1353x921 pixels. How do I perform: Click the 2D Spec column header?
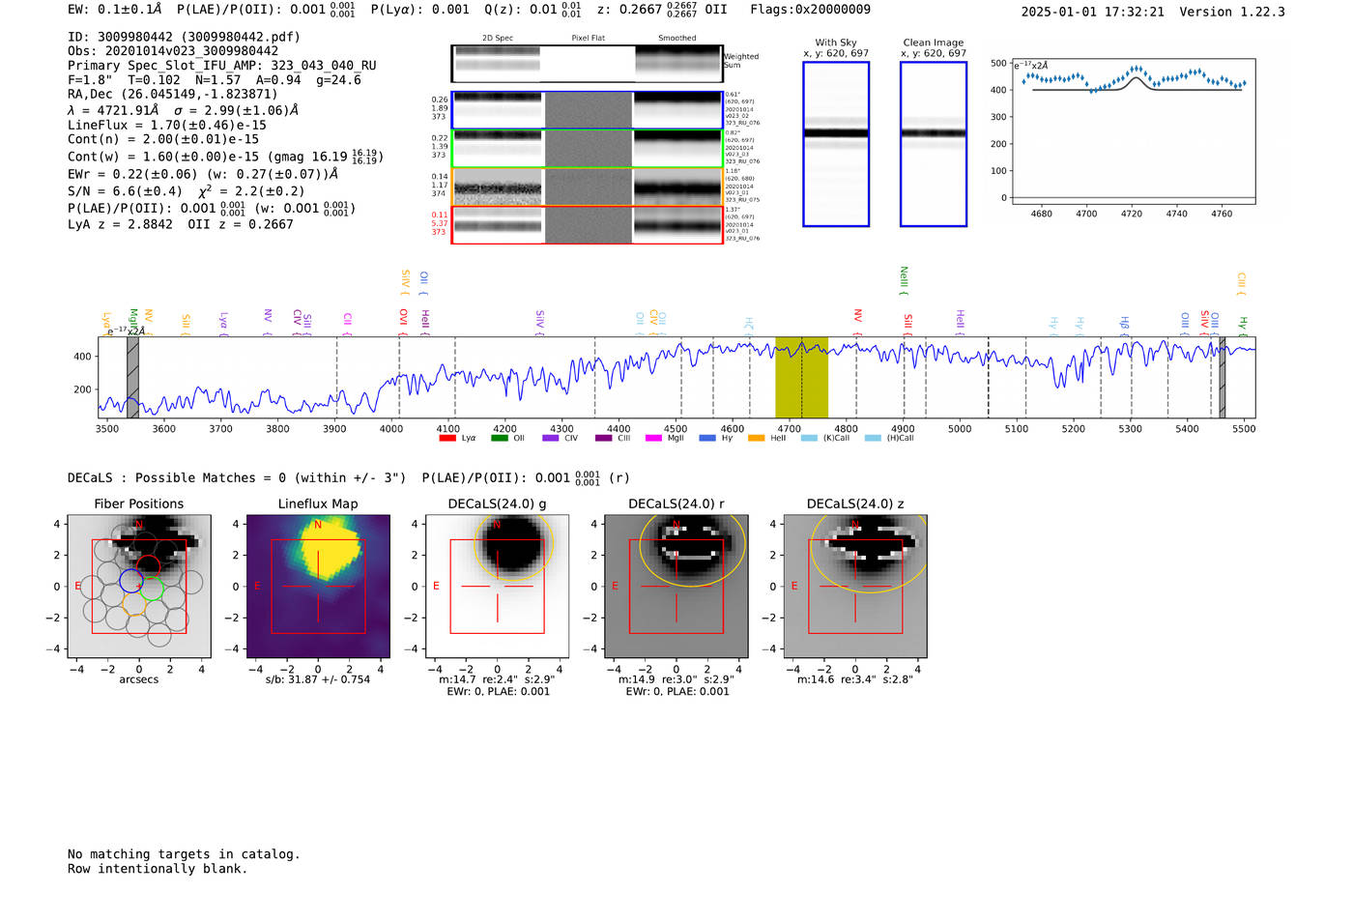pyautogui.click(x=498, y=39)
